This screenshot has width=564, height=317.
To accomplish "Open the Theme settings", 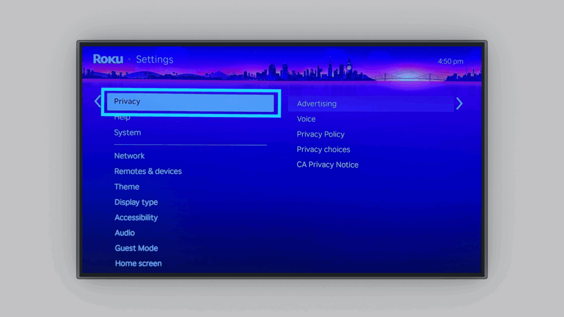I will pos(127,187).
